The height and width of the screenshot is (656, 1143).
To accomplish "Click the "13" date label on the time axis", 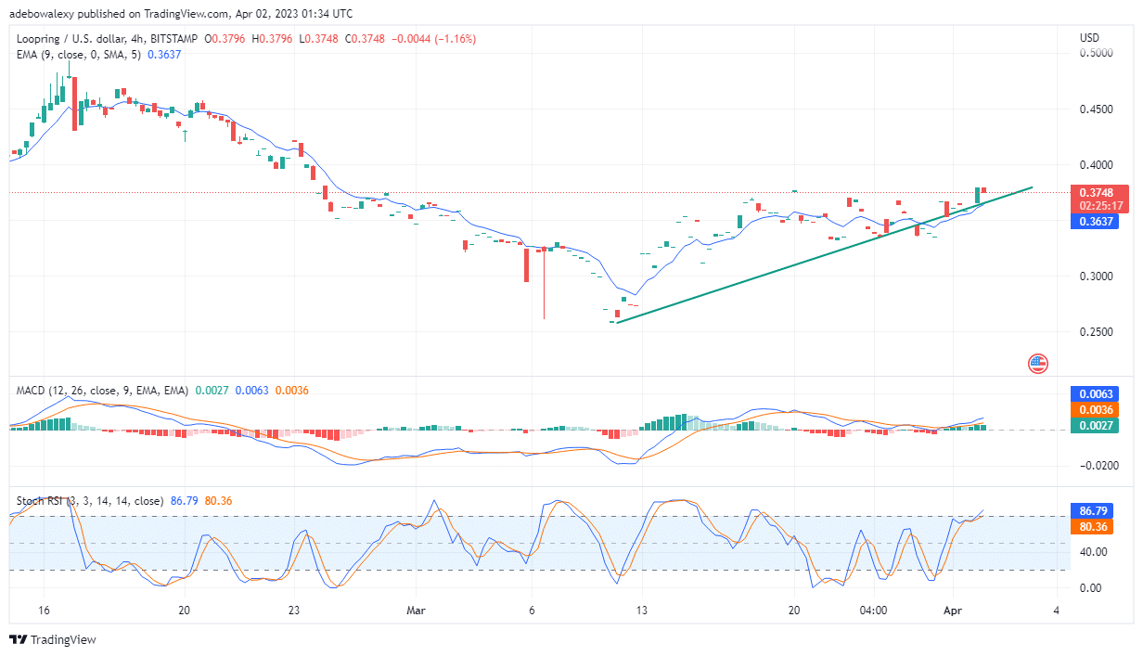I will (641, 611).
